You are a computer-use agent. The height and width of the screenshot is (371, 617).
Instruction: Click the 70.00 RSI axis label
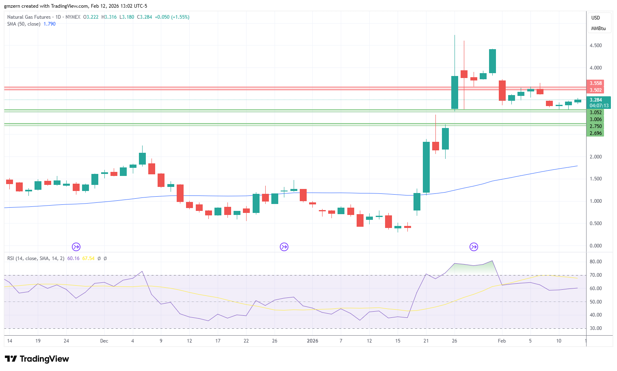pos(596,275)
